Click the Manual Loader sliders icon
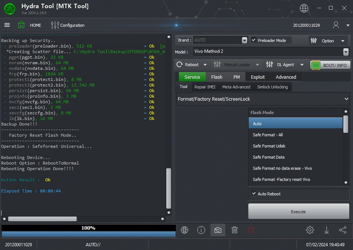Screen dimensions: 353x250 (x=217, y=65)
